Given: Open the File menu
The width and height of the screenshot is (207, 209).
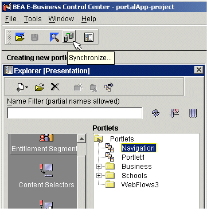Looking at the screenshot, I should [x=11, y=19].
